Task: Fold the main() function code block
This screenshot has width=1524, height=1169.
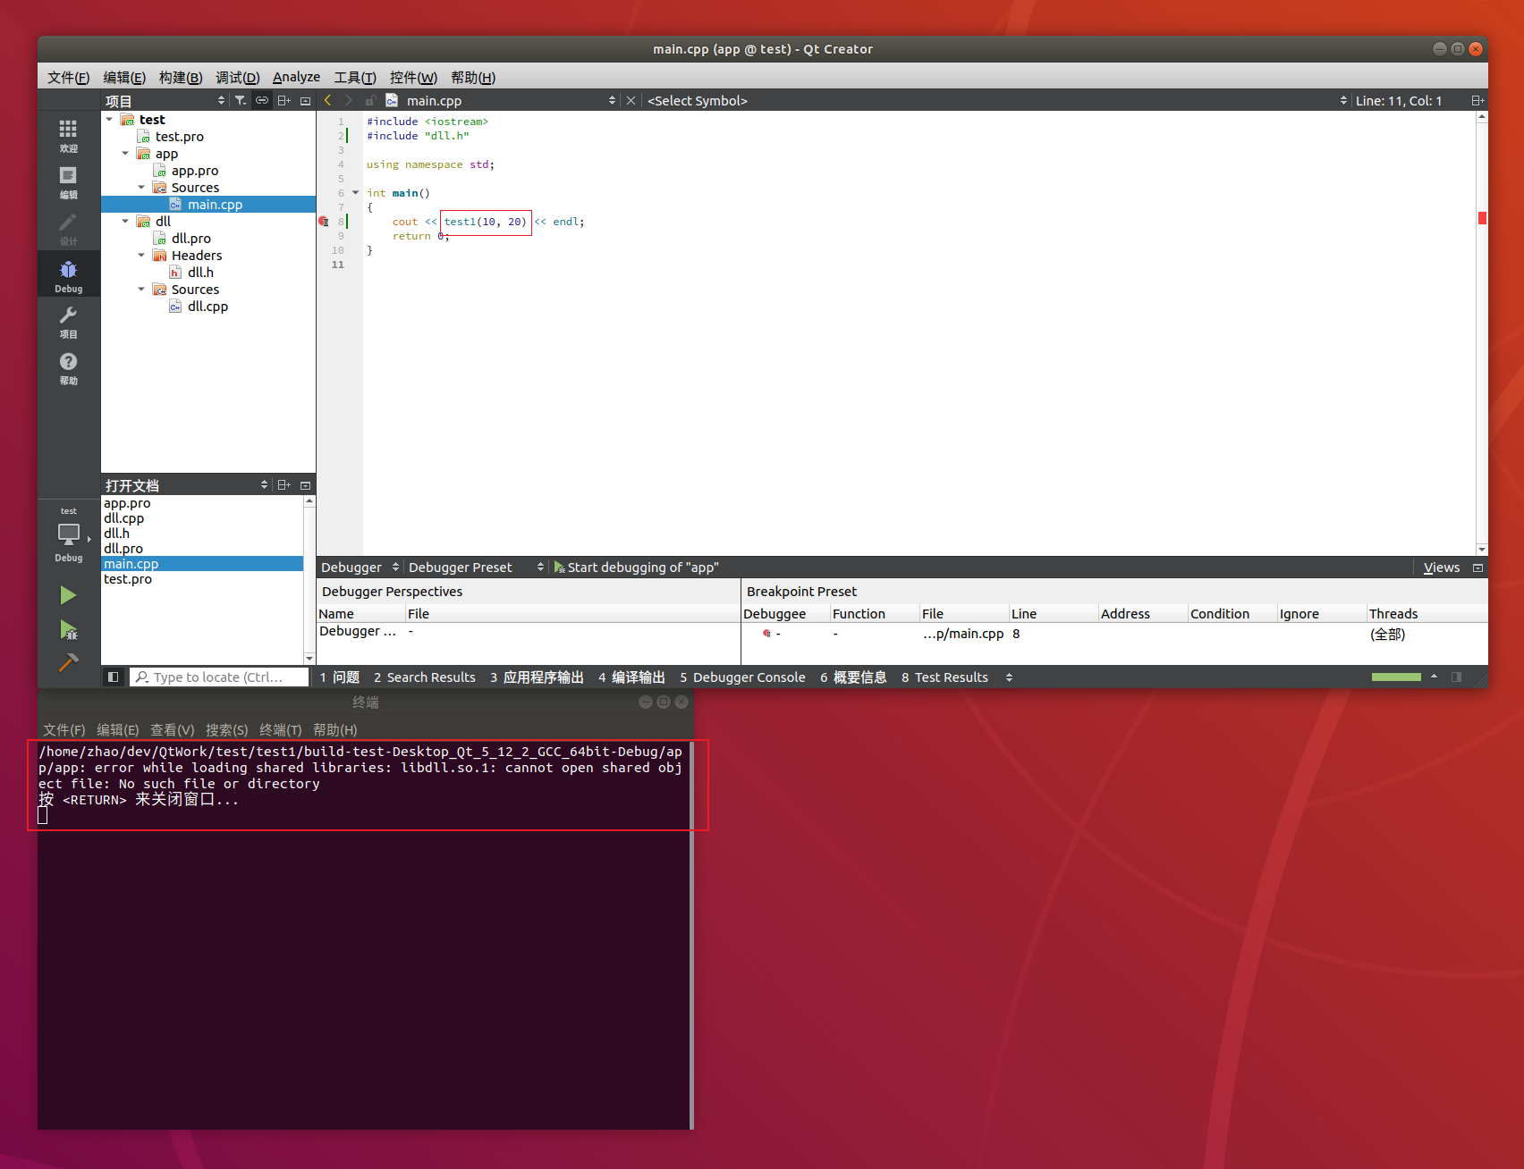Action: click(x=355, y=193)
